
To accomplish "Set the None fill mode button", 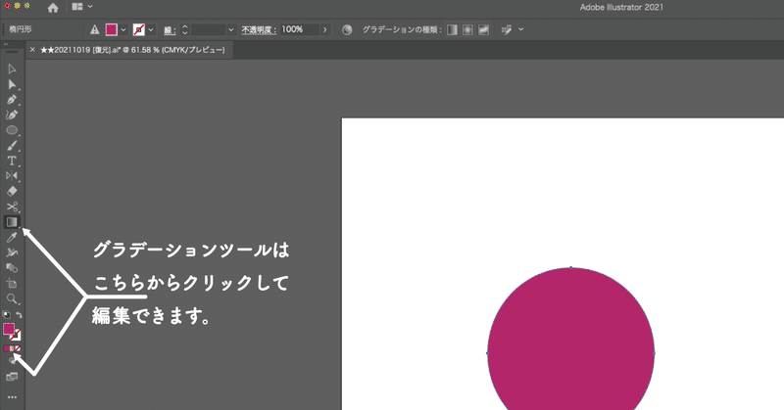I will (x=18, y=348).
